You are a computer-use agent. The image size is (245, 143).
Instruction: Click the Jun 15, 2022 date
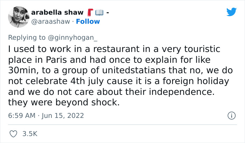[63, 115]
